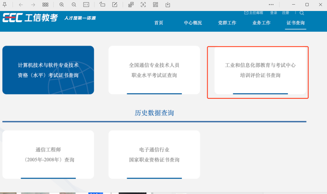Go to the next image with right arrow
327x194 pixels.
(x=33, y=5)
